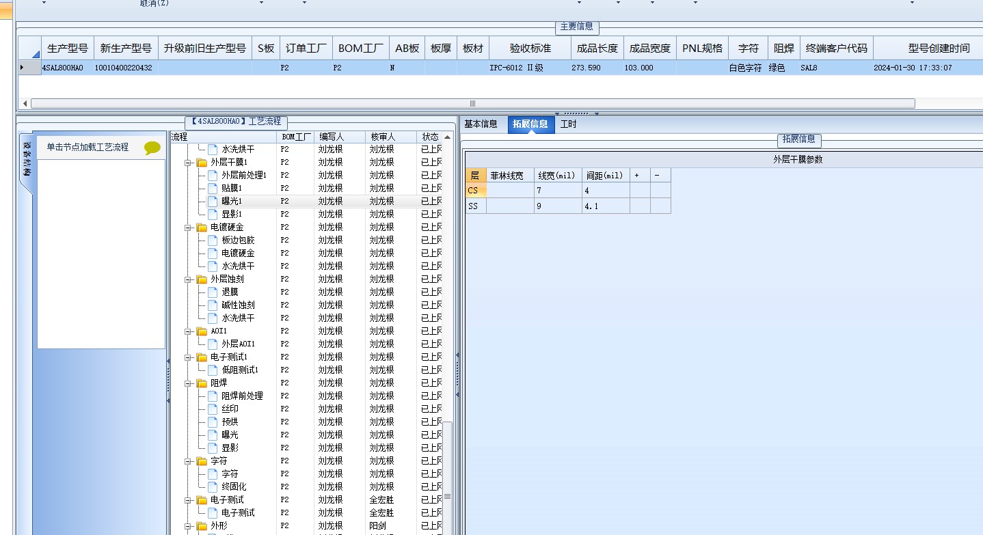Image resolution: width=983 pixels, height=535 pixels.
Task: Sort by the 生产型号 column header
Action: point(67,49)
